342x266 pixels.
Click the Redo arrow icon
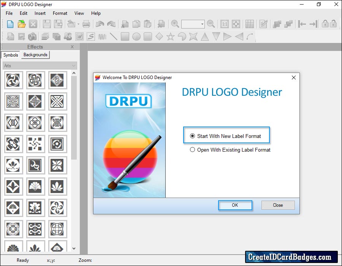[111, 24]
